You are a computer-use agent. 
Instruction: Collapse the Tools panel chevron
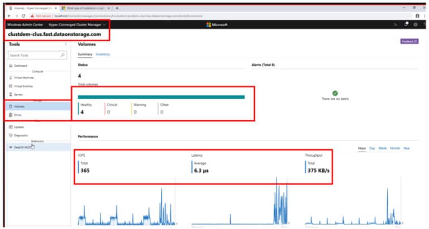point(66,44)
